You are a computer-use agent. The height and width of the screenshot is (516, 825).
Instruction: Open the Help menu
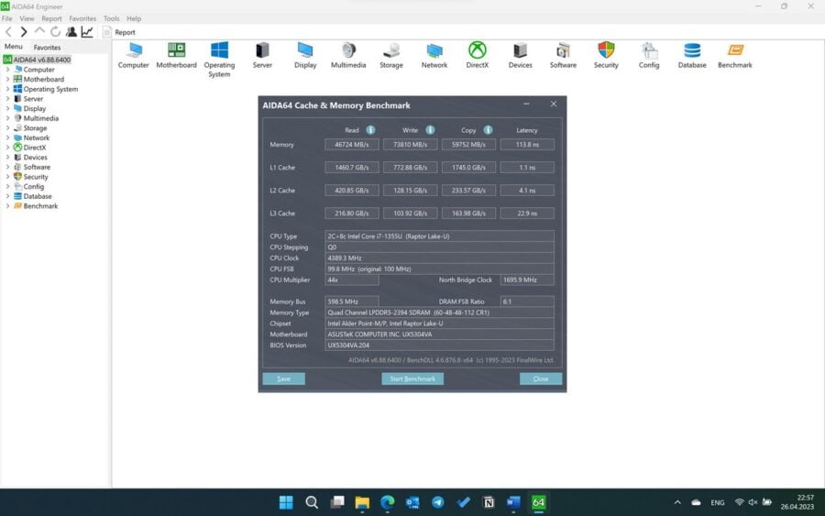tap(134, 18)
